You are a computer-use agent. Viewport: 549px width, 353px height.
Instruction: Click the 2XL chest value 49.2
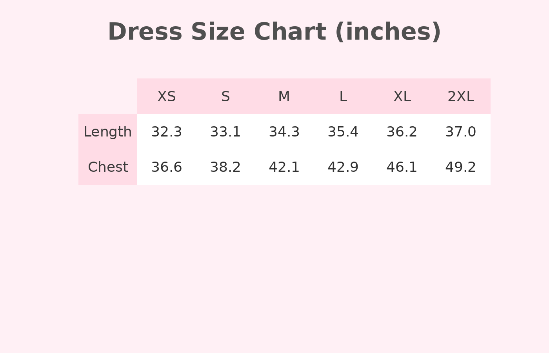461,167
